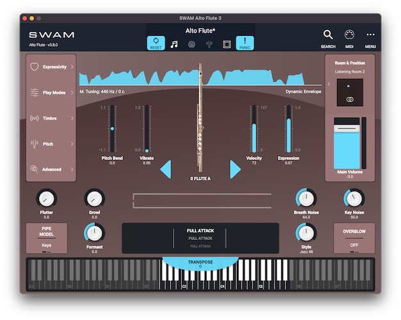Viewport: 401px width, 320px height.
Task: Click the stereo rings icon in room display
Action: [x=350, y=99]
